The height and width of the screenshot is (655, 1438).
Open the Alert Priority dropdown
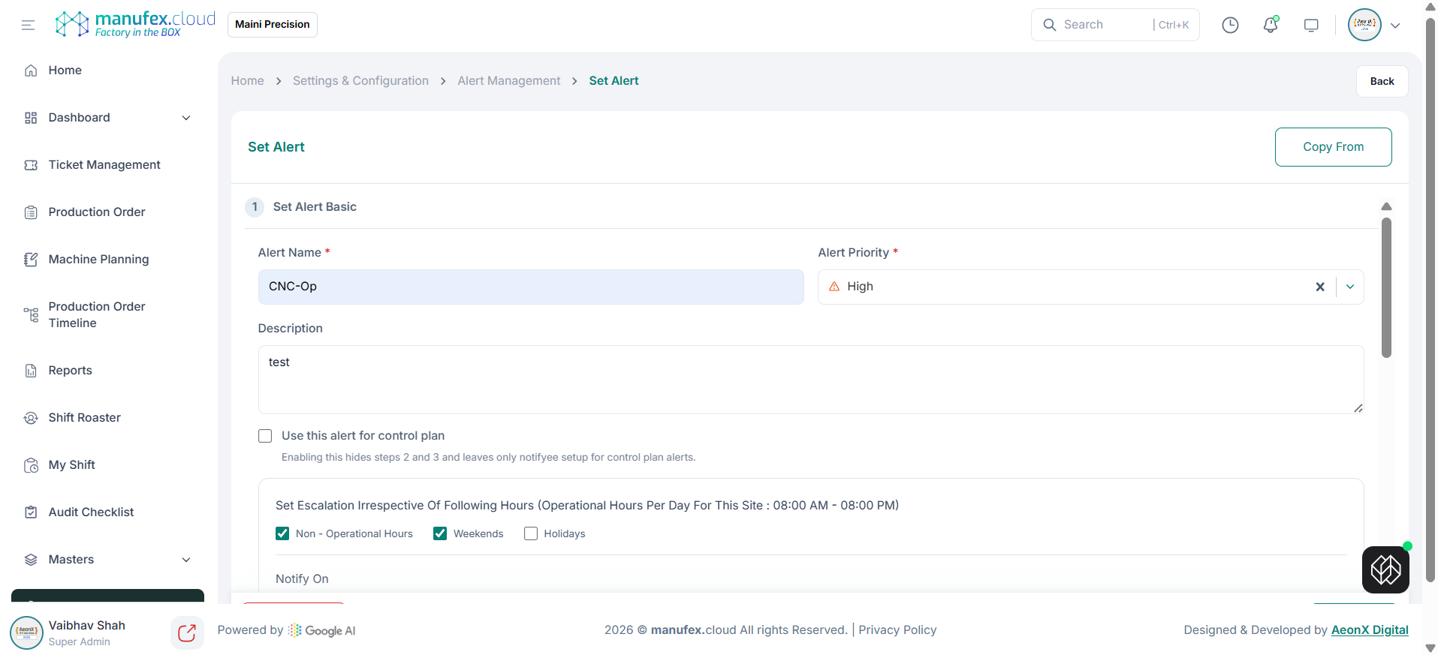pyautogui.click(x=1350, y=287)
